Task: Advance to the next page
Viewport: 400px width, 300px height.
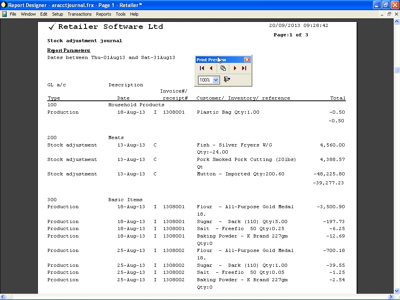Action: (235, 68)
